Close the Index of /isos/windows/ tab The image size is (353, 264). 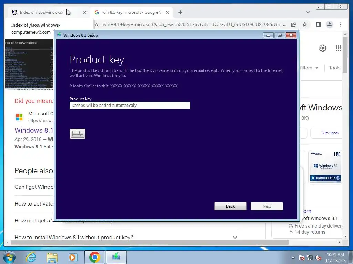(x=85, y=12)
